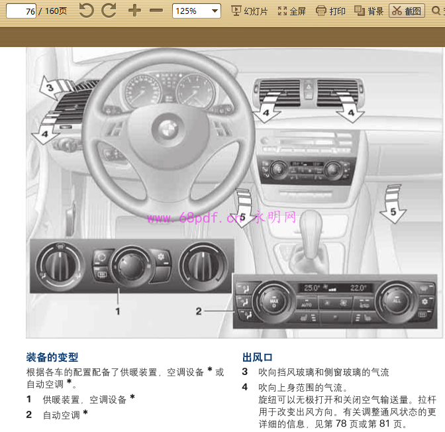Viewport: 445px width, 432px height.
Task: Select list item 自动空调
Action: point(62,415)
